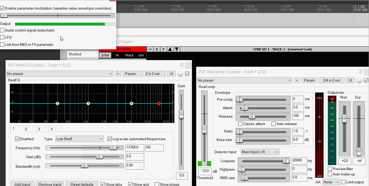Check Preview filter option
Image resolution: width=369 pixels, height=186 pixels.
[x=330, y=169]
